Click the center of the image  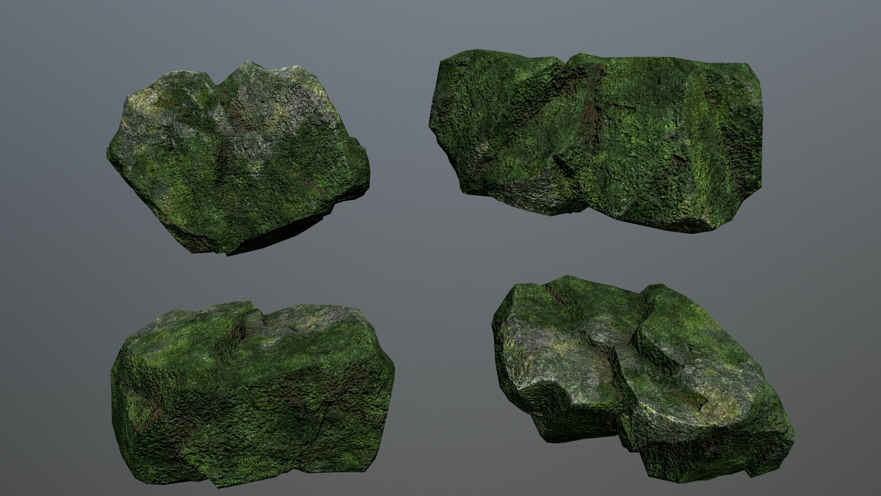tap(440, 248)
